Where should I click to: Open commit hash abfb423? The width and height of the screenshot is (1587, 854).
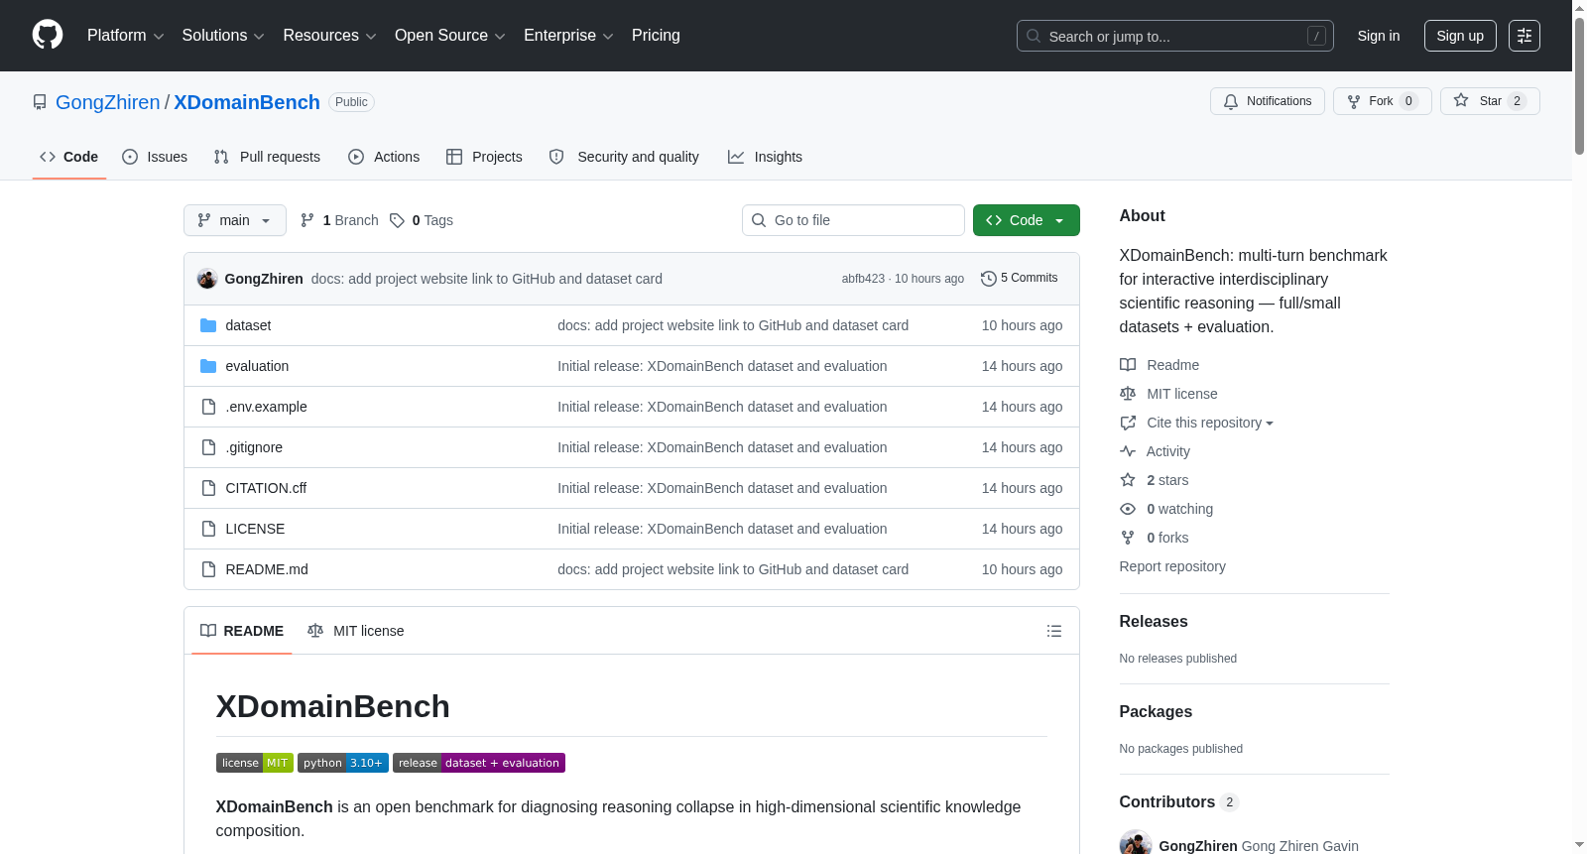click(x=863, y=279)
